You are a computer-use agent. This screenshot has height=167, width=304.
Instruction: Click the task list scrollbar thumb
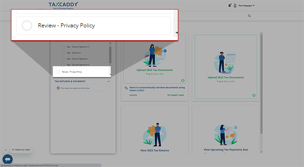pyautogui.click(x=110, y=55)
